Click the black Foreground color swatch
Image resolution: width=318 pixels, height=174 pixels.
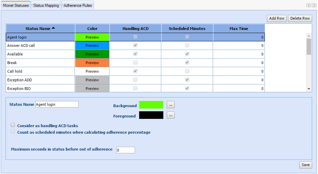[x=151, y=115]
